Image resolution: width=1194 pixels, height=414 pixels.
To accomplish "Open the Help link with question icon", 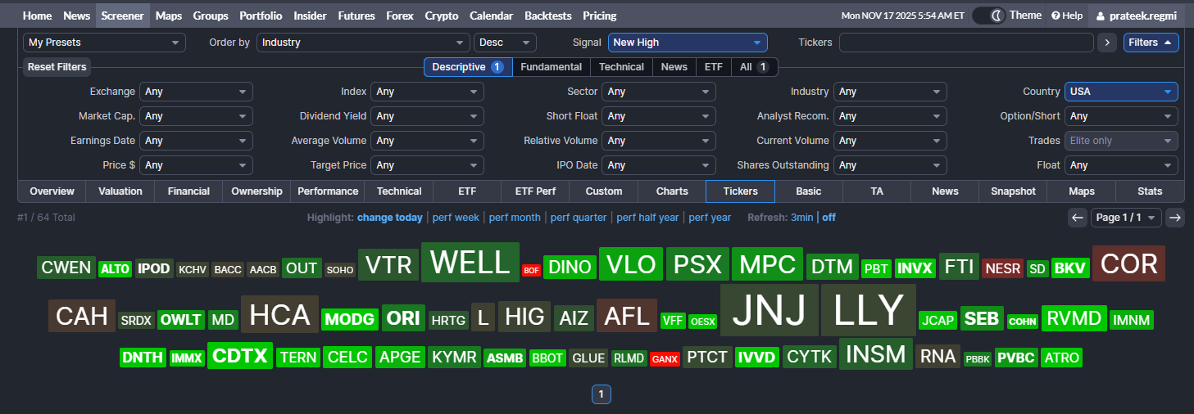I will (1067, 16).
